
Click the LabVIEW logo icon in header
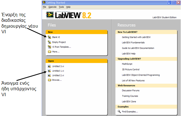tap(50, 15)
